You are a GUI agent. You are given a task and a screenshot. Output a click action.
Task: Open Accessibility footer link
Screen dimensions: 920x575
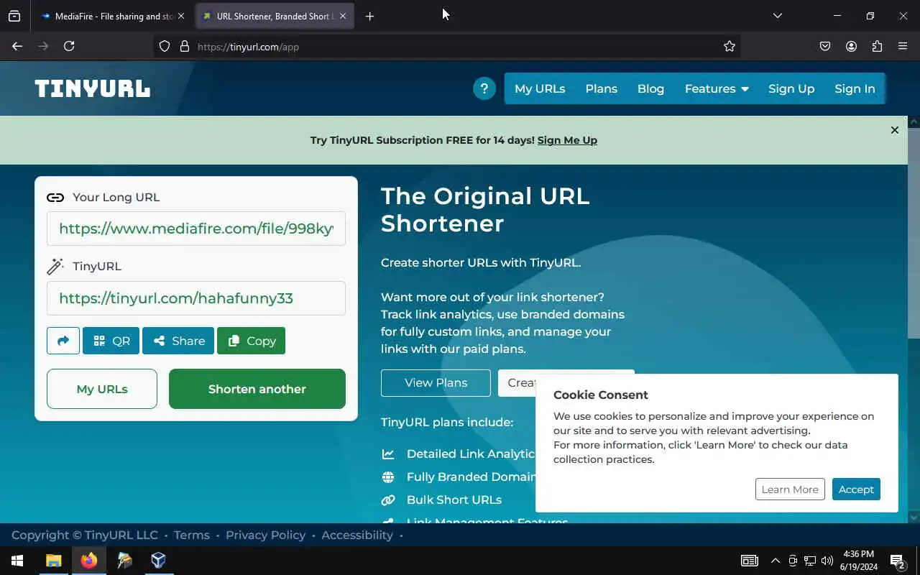[x=357, y=535]
